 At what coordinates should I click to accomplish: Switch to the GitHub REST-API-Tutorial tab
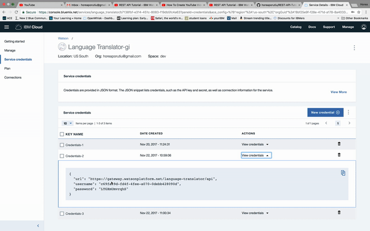point(279,5)
